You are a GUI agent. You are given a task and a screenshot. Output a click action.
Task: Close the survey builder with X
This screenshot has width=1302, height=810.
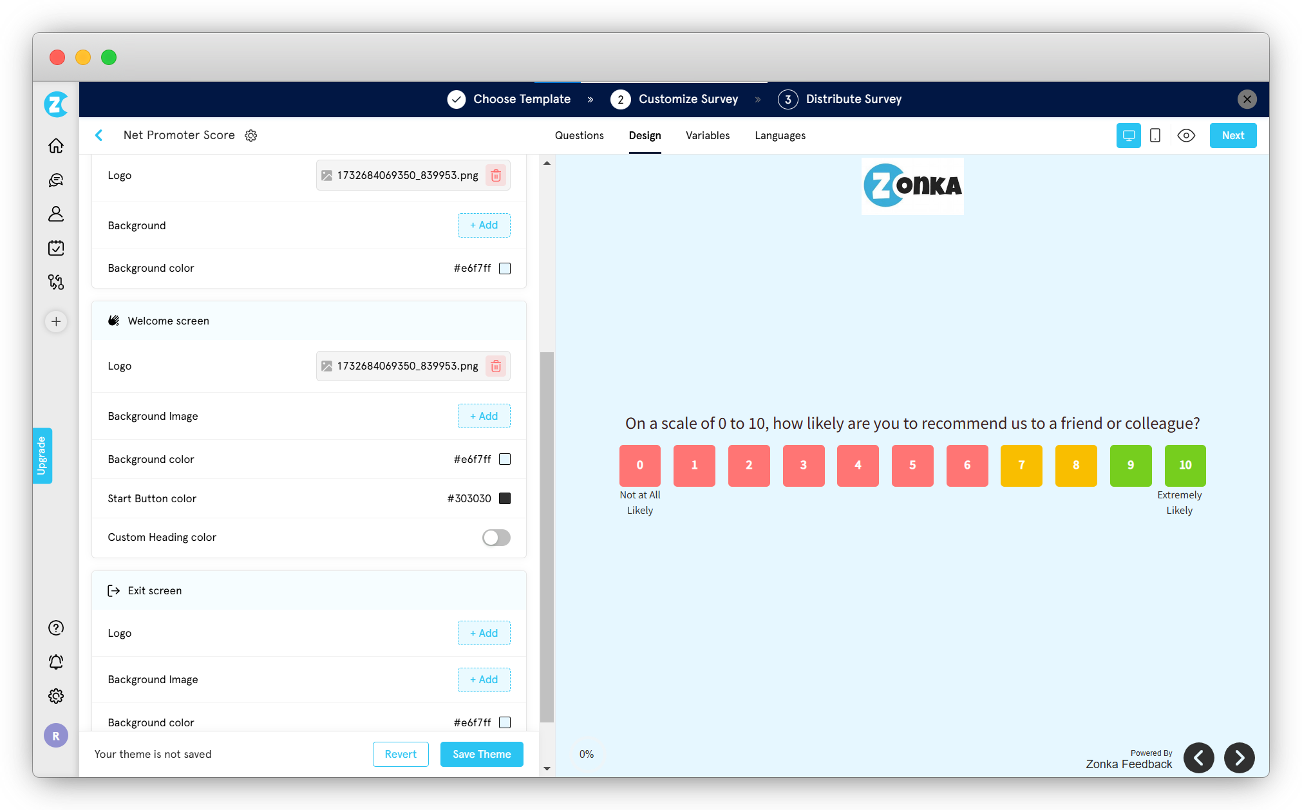[x=1247, y=99]
